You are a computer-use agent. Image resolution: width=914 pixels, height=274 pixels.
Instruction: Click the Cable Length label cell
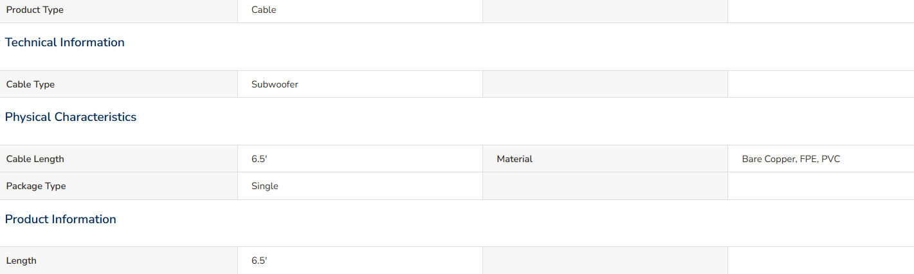119,159
